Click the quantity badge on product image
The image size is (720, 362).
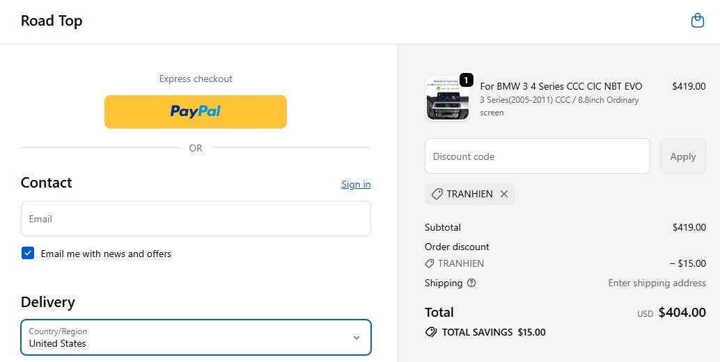pyautogui.click(x=467, y=80)
